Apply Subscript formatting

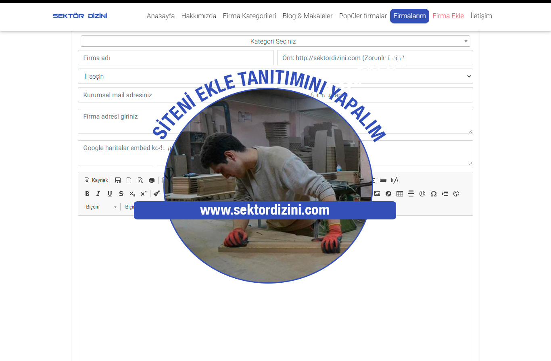click(x=132, y=194)
